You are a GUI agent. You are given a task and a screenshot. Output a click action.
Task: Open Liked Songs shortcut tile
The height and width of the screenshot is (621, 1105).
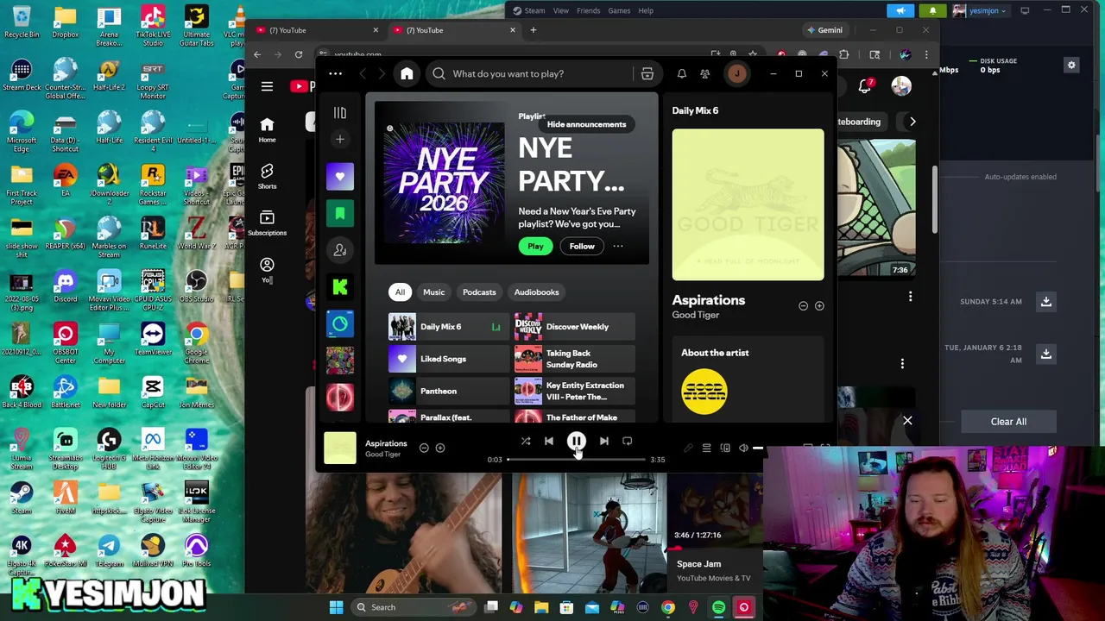point(448,359)
